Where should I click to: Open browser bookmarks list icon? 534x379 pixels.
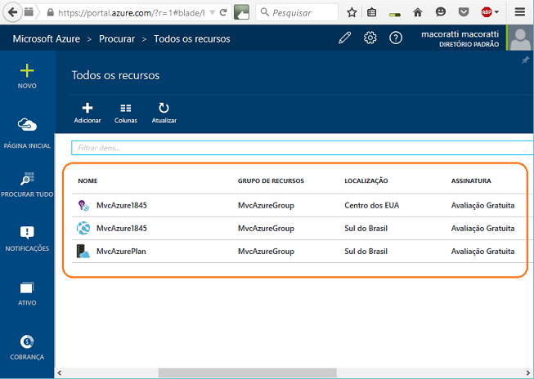[x=372, y=12]
